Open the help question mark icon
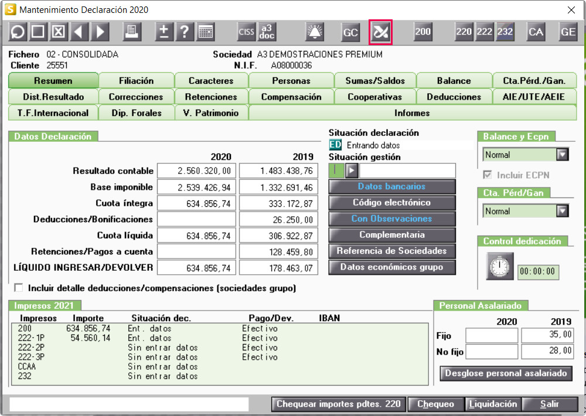Screen dimensions: 586x416 pyautogui.click(x=185, y=32)
